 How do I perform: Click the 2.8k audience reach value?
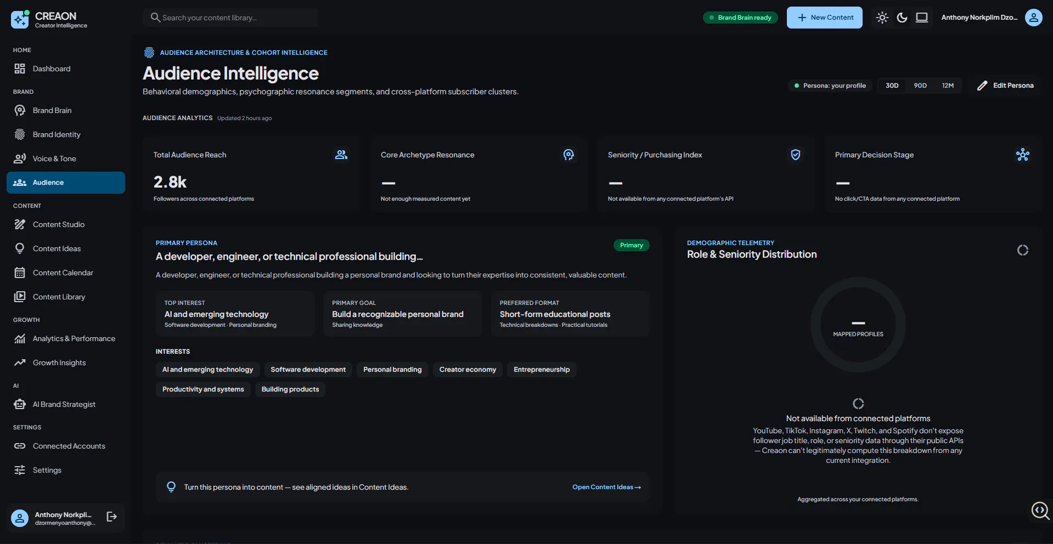point(170,182)
